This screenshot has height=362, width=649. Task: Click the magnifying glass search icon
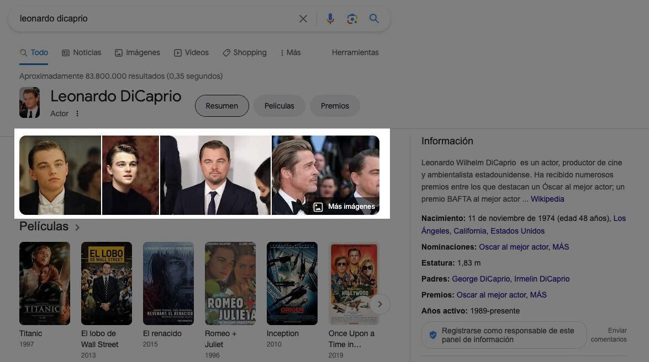374,18
